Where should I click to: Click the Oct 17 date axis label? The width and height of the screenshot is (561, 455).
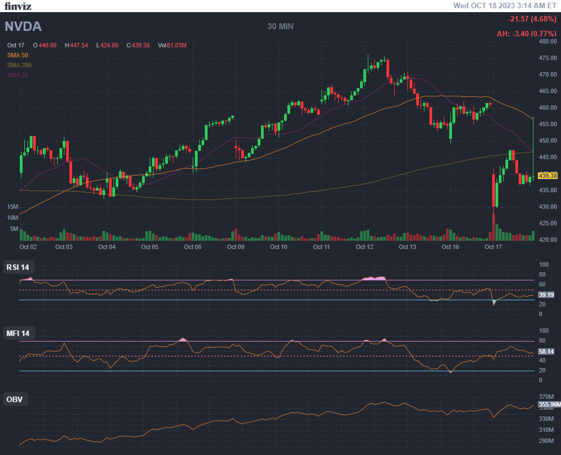coord(493,247)
